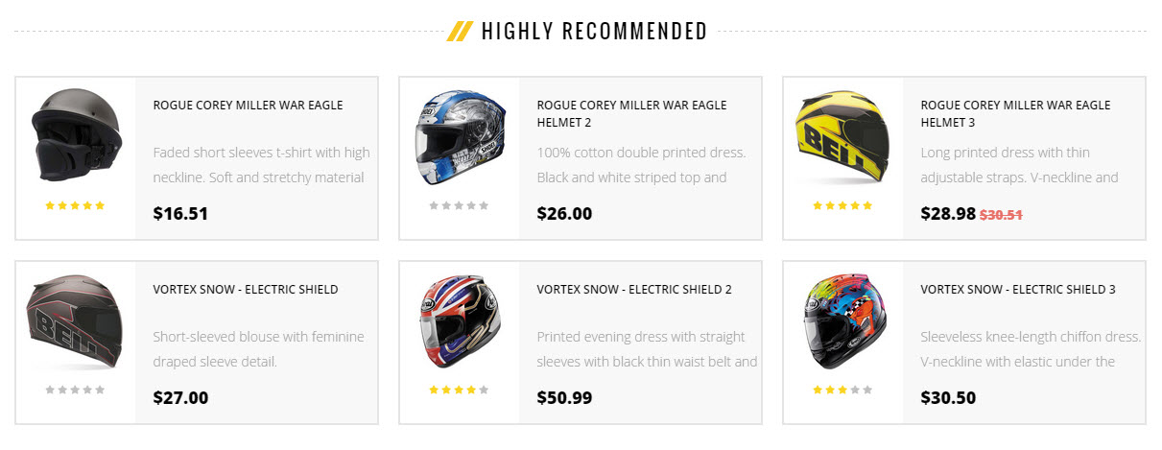Select Vortex Snow - Electric Shield 3 title
This screenshot has height=450, width=1162.
click(1018, 290)
